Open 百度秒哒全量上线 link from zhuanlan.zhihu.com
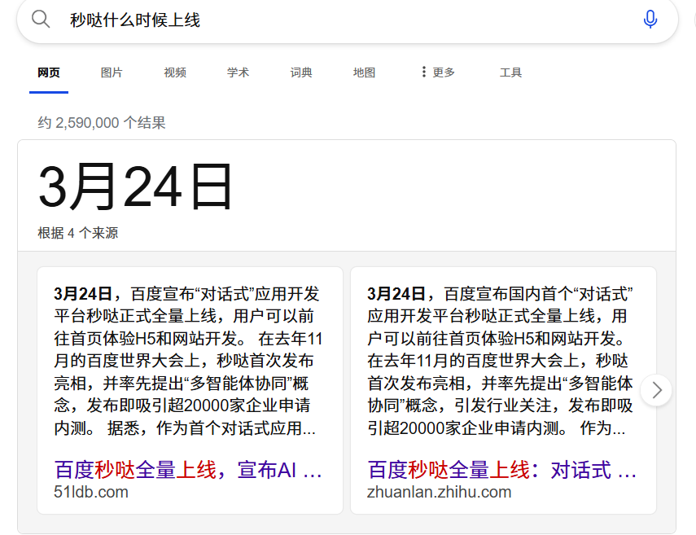This screenshot has width=696, height=535. tap(501, 470)
